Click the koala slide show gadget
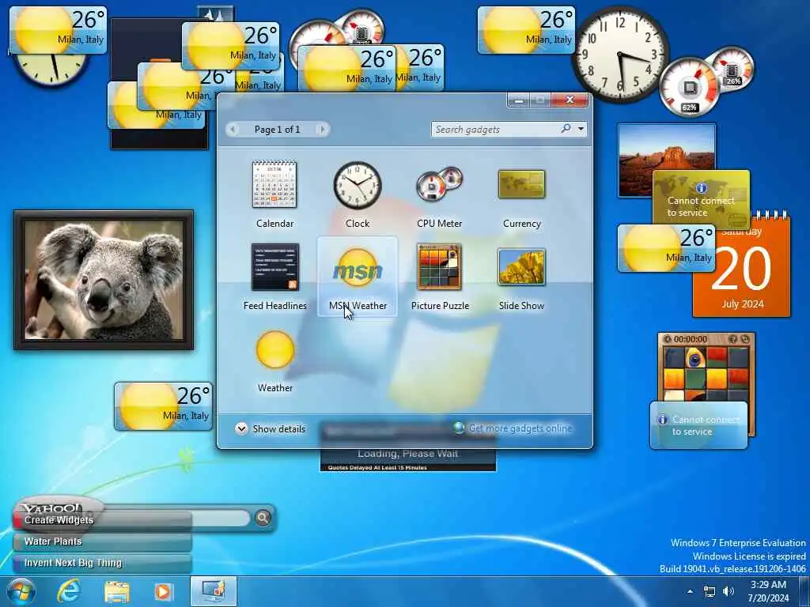Screen dimensions: 810x607 104,280
